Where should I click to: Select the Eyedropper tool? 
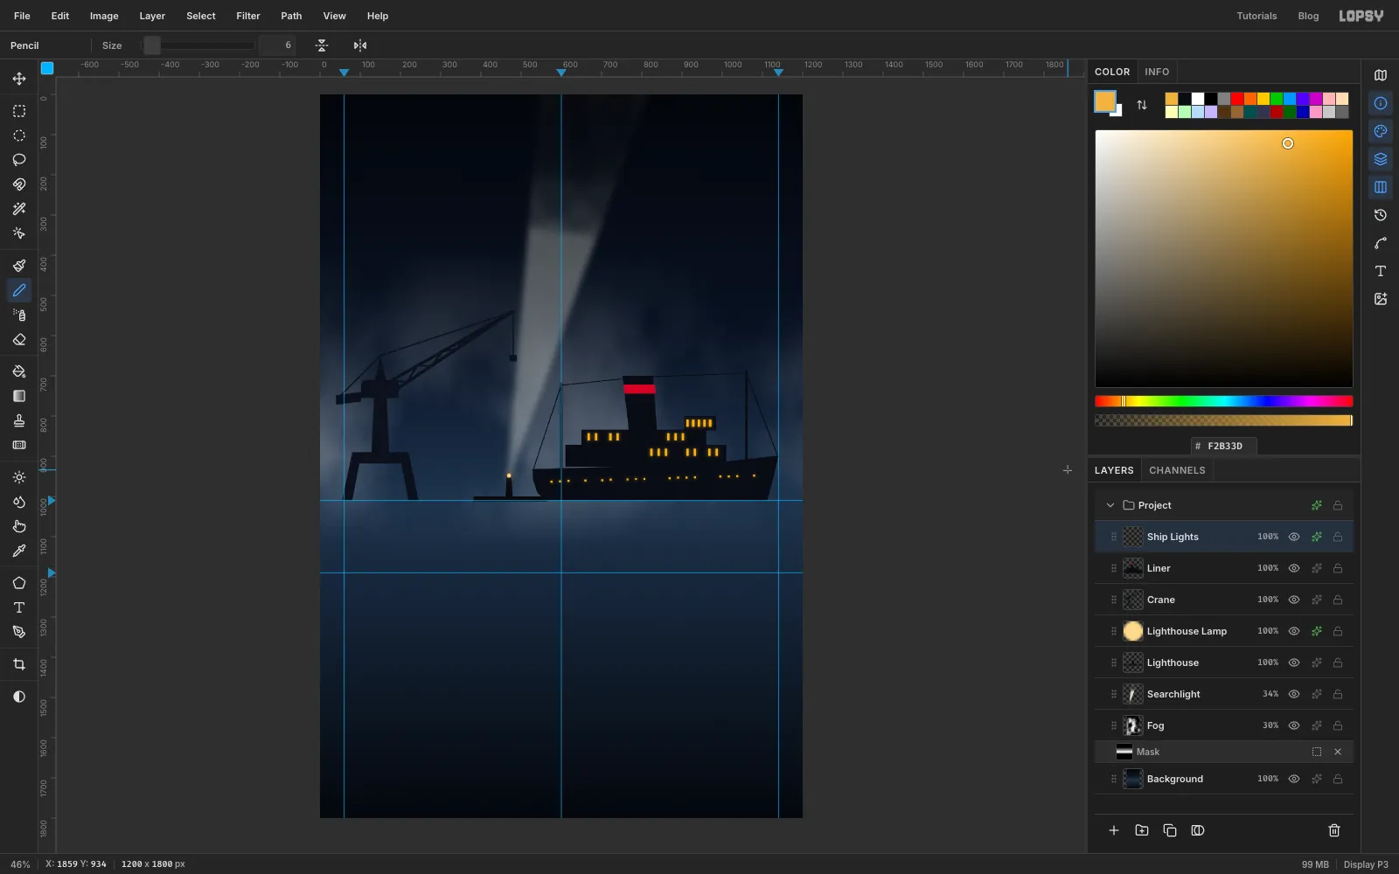[x=19, y=551]
